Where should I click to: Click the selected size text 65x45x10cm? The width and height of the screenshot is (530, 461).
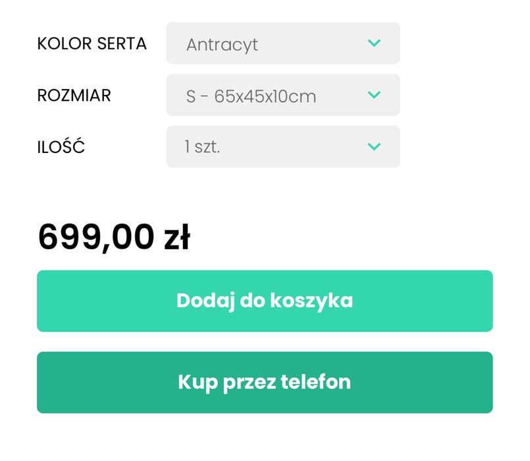pos(265,96)
